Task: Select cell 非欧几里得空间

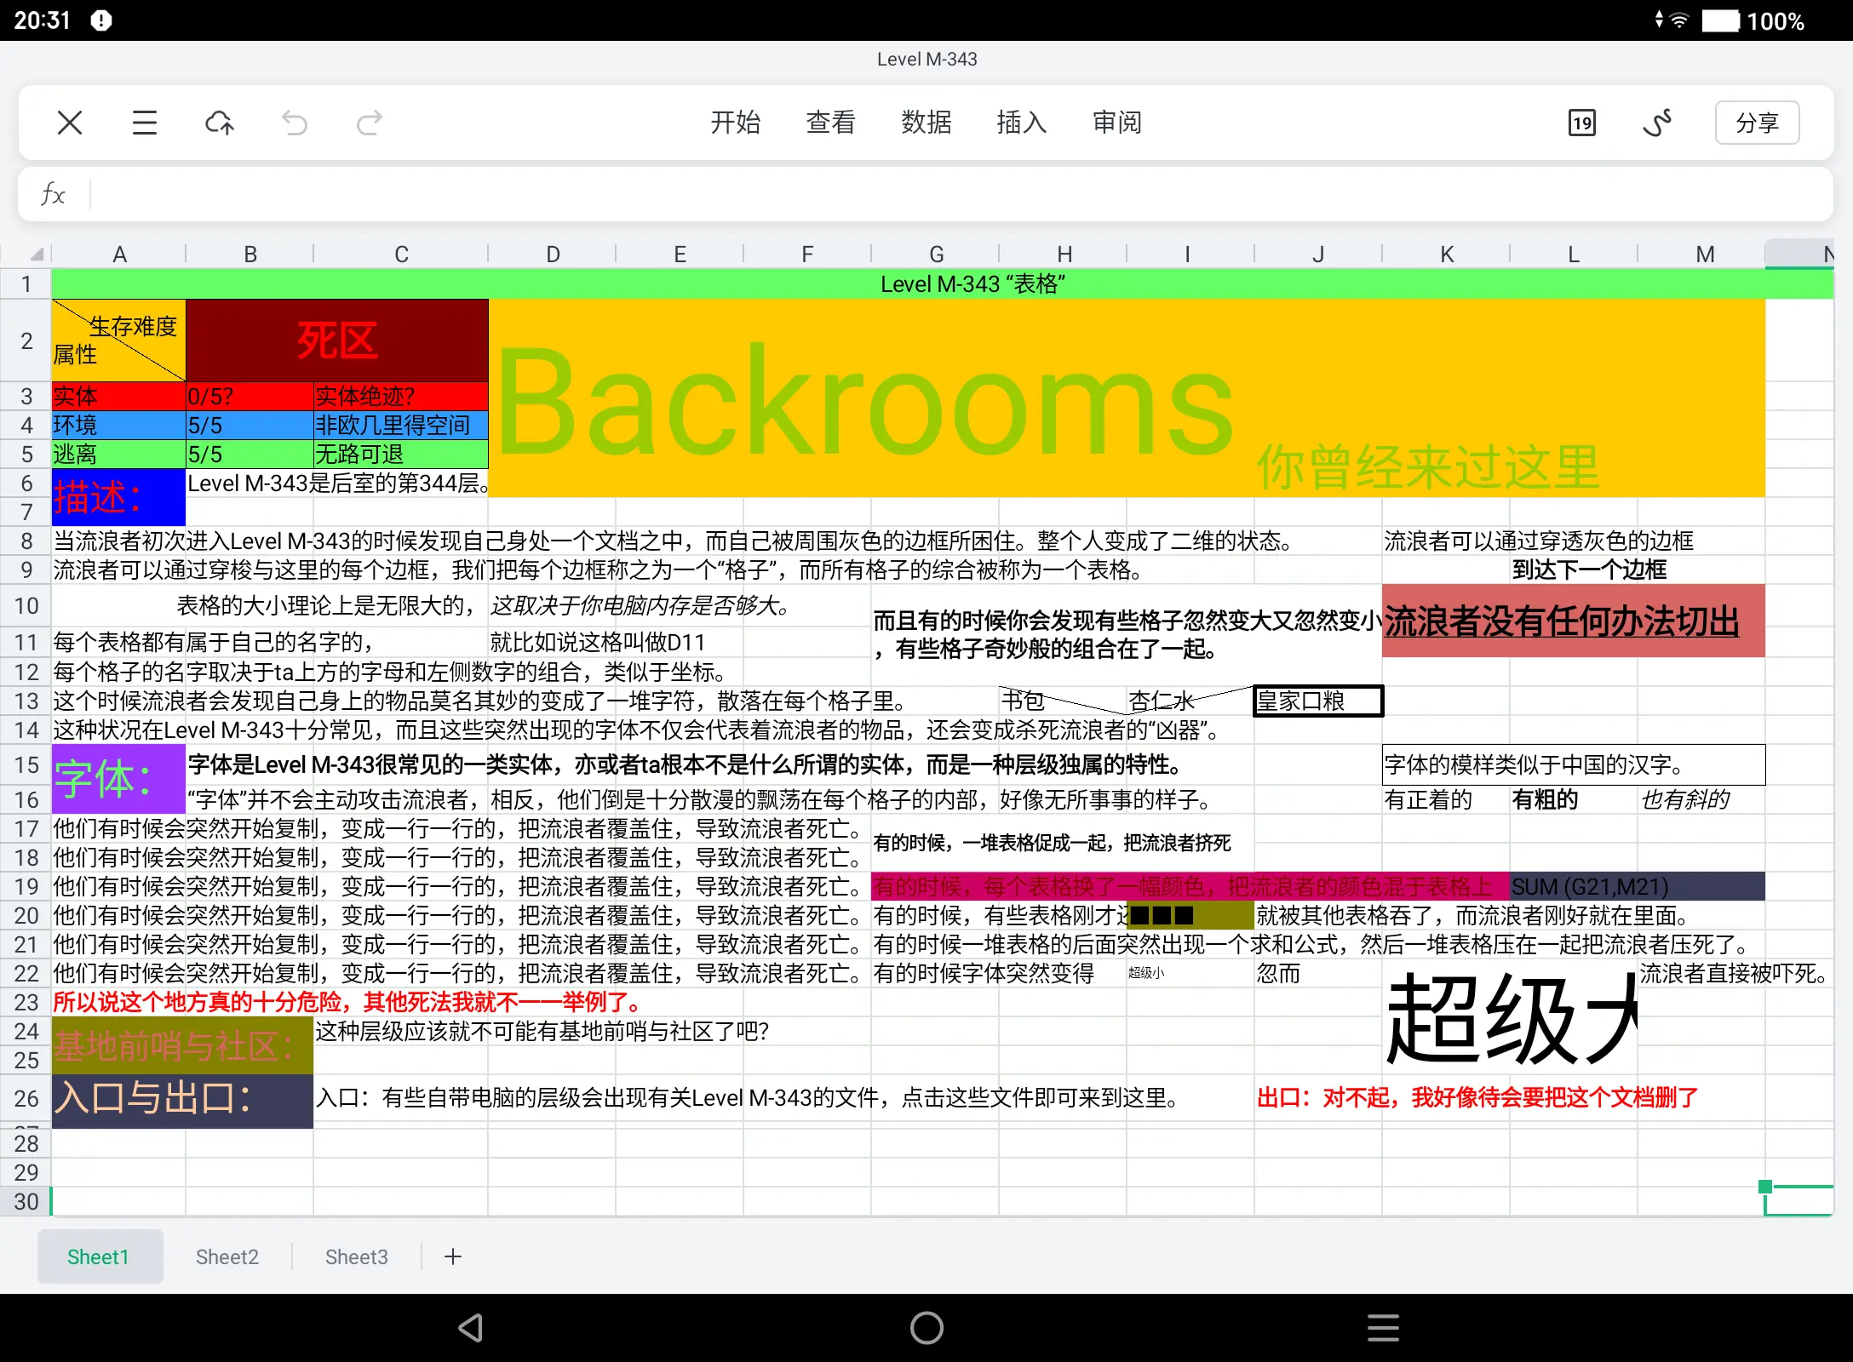Action: click(400, 425)
